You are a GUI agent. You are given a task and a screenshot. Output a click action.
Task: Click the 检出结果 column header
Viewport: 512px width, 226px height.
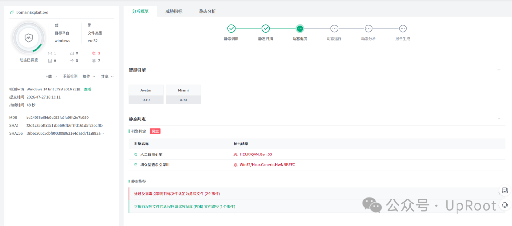point(241,144)
